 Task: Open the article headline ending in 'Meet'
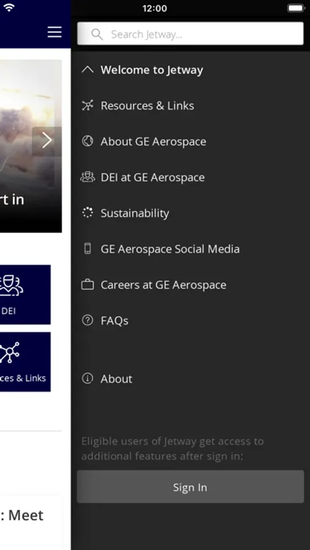click(22, 515)
